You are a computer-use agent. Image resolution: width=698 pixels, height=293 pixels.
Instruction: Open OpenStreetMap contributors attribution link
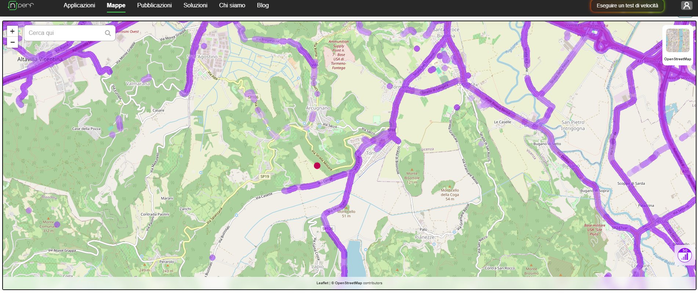(x=348, y=283)
